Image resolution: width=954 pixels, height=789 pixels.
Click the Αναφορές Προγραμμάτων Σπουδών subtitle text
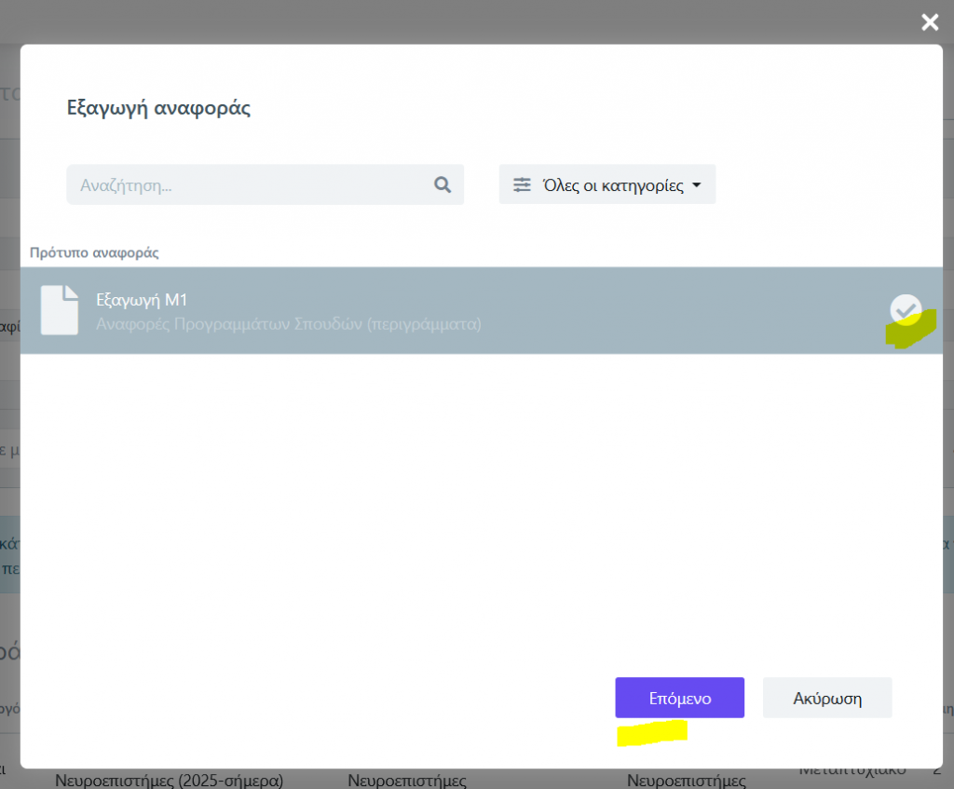click(289, 324)
